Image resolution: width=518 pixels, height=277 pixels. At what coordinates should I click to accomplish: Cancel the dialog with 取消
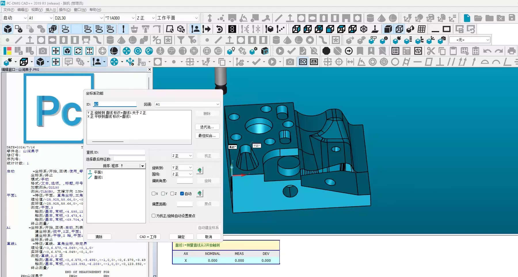click(209, 237)
